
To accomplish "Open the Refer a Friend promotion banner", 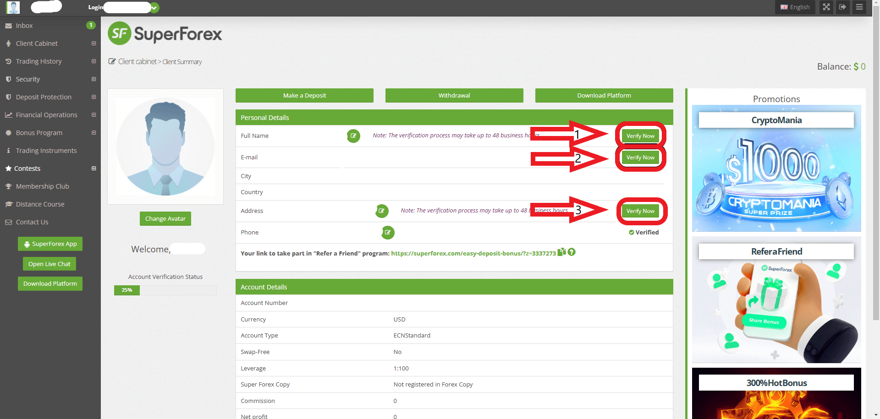I will tap(776, 300).
